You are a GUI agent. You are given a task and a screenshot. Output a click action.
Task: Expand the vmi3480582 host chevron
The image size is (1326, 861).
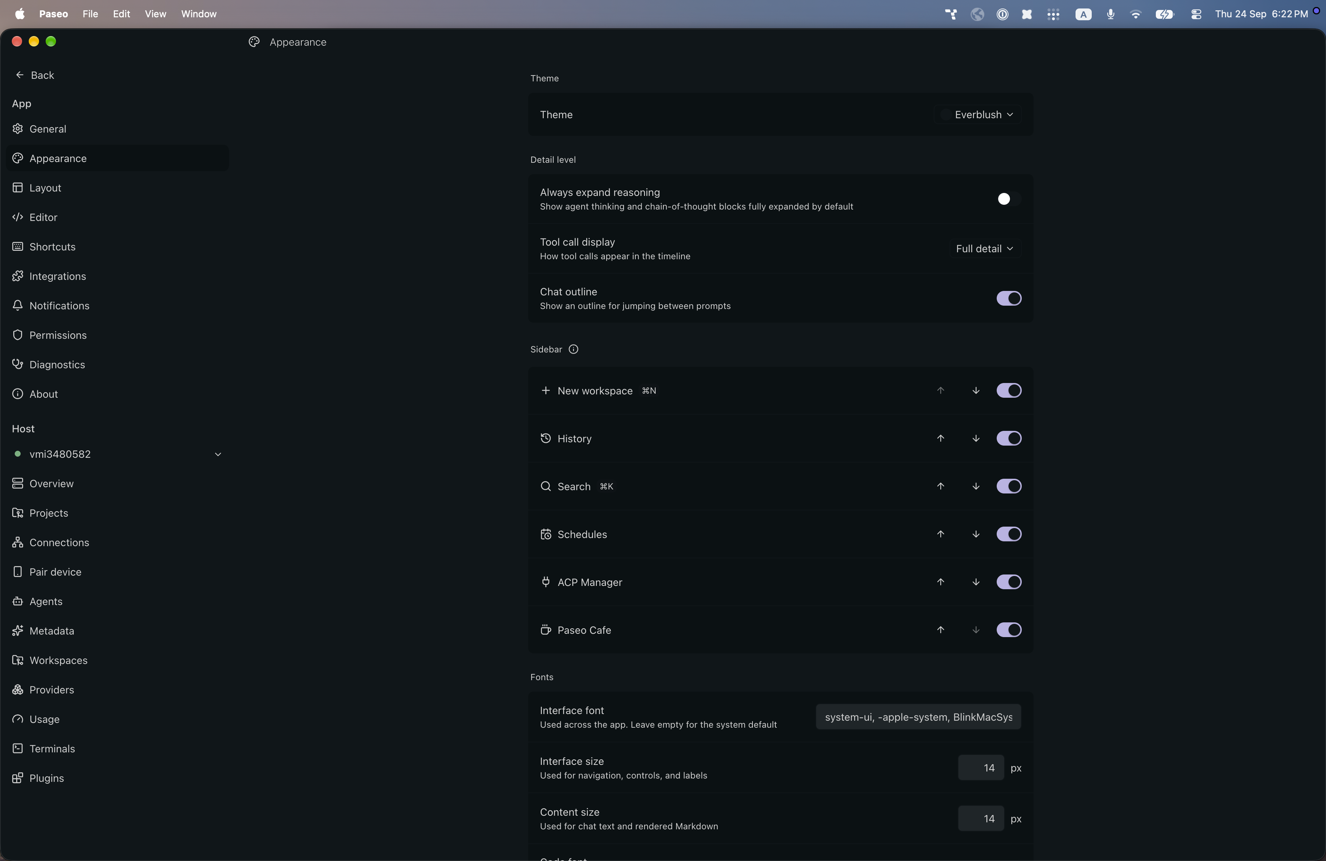[x=218, y=454]
